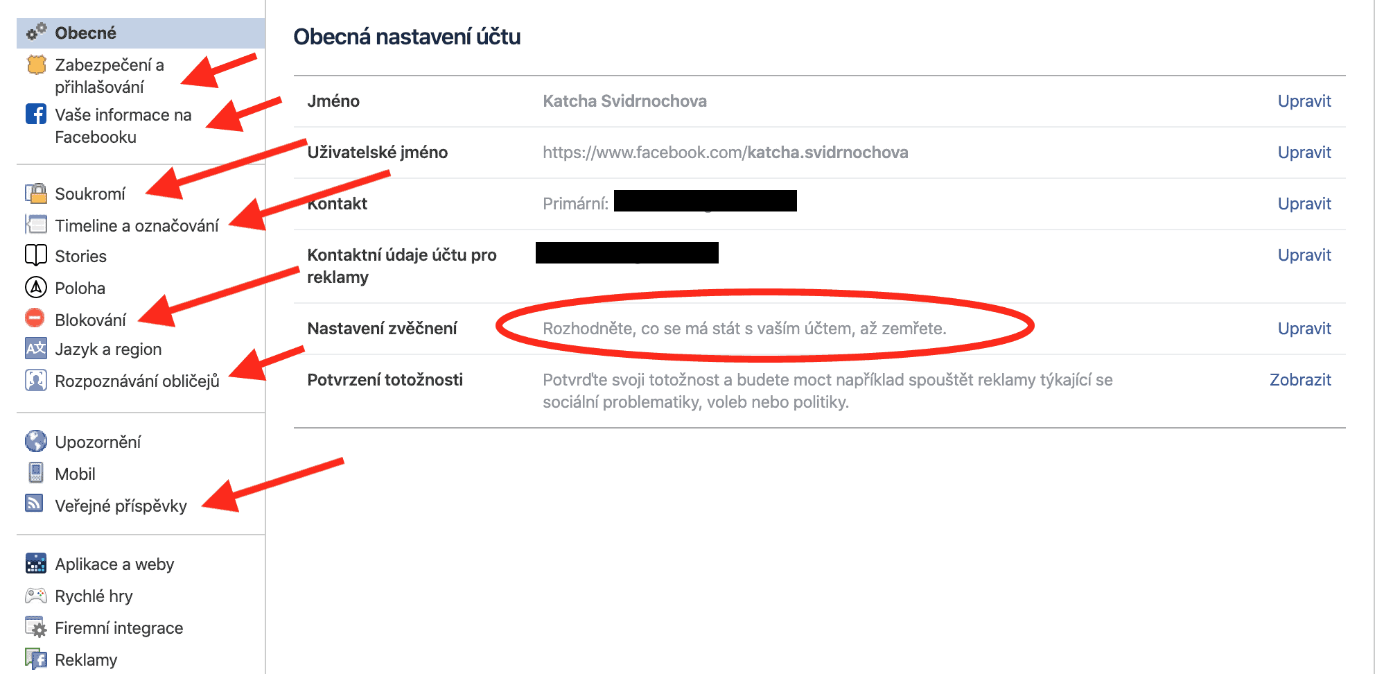Click Zobrazit for Potvrzení totožnosti

(x=1300, y=379)
